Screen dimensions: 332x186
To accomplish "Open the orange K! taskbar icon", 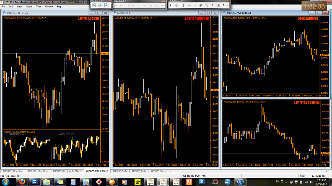I will point(190,182).
